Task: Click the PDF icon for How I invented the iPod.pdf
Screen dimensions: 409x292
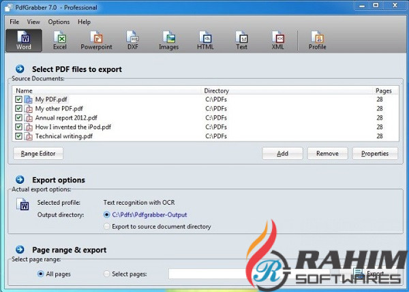Action: coord(28,127)
